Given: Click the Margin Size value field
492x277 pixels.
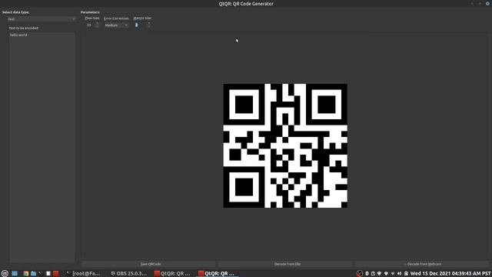Looking at the screenshot, I should coord(140,25).
